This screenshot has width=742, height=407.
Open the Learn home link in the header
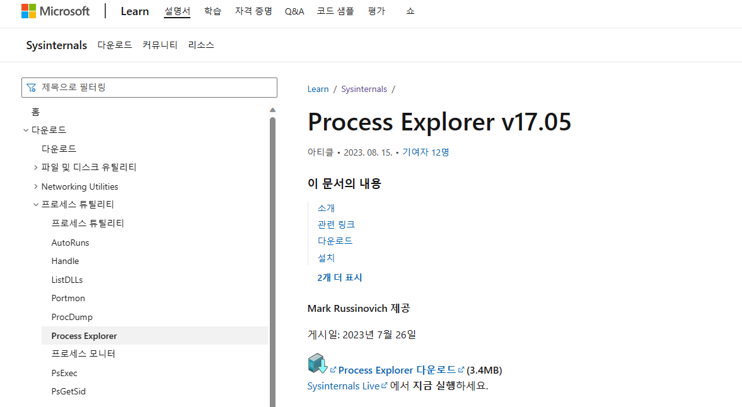[135, 11]
